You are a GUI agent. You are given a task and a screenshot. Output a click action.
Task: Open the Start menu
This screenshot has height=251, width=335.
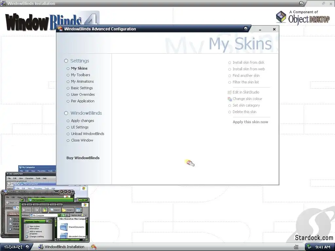point(16,247)
